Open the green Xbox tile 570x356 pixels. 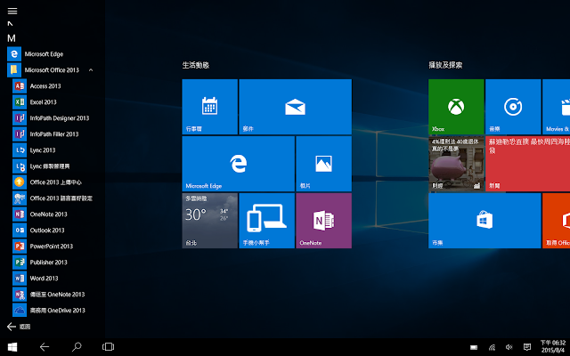pyautogui.click(x=456, y=107)
